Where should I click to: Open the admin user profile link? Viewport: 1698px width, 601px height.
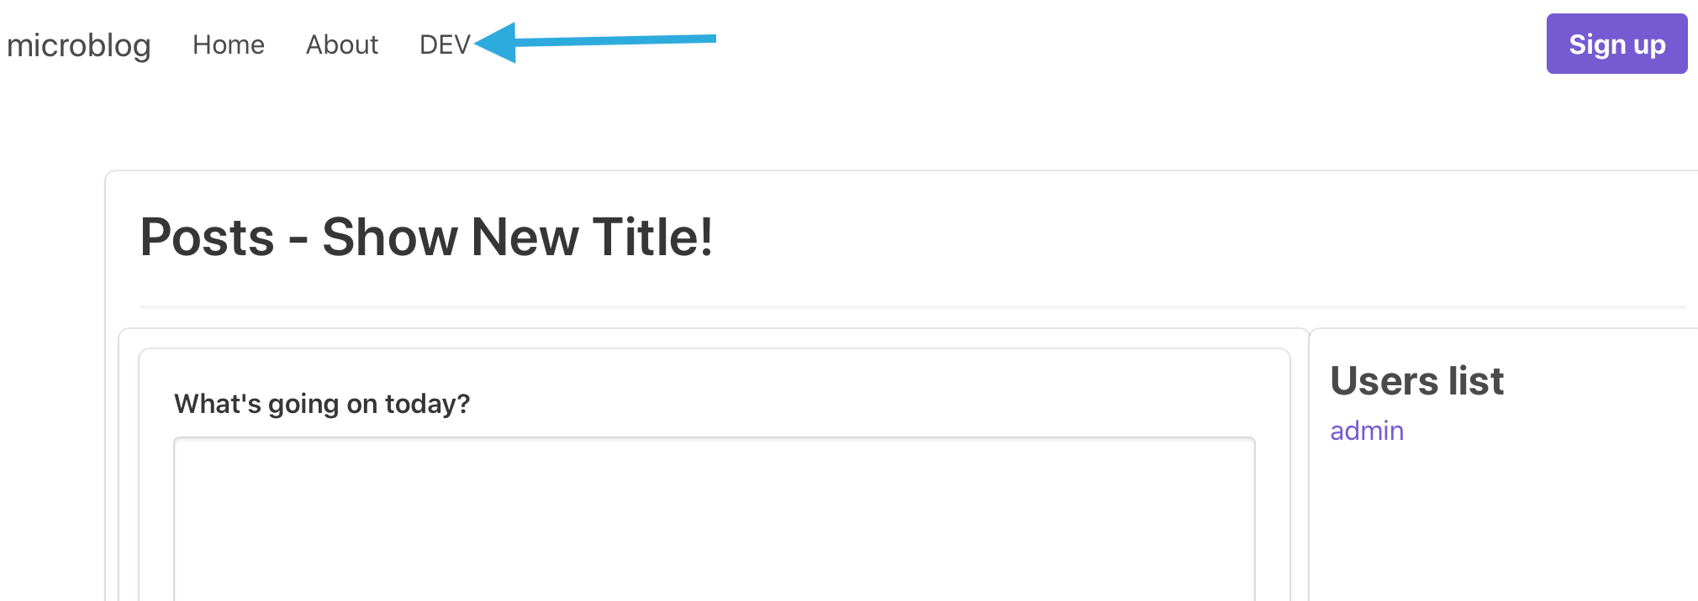coord(1367,431)
